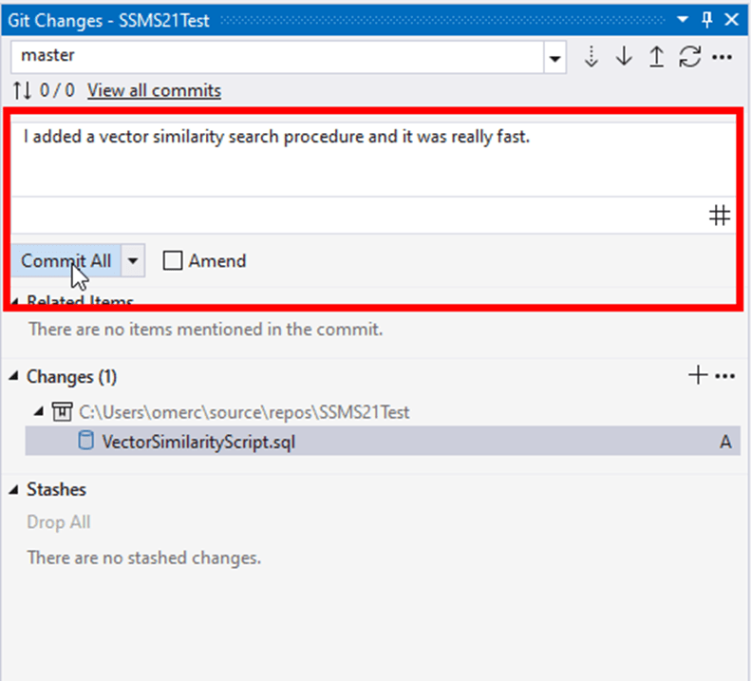Collapse the Stashes section

coord(14,490)
